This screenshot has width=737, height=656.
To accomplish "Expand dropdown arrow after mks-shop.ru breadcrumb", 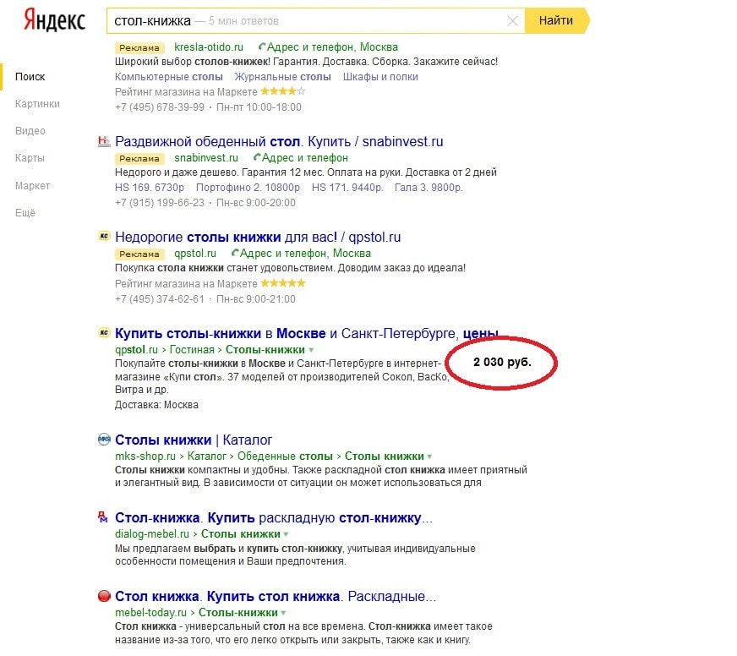I will 429,456.
